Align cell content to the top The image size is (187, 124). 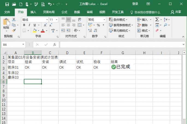click(x=63, y=19)
